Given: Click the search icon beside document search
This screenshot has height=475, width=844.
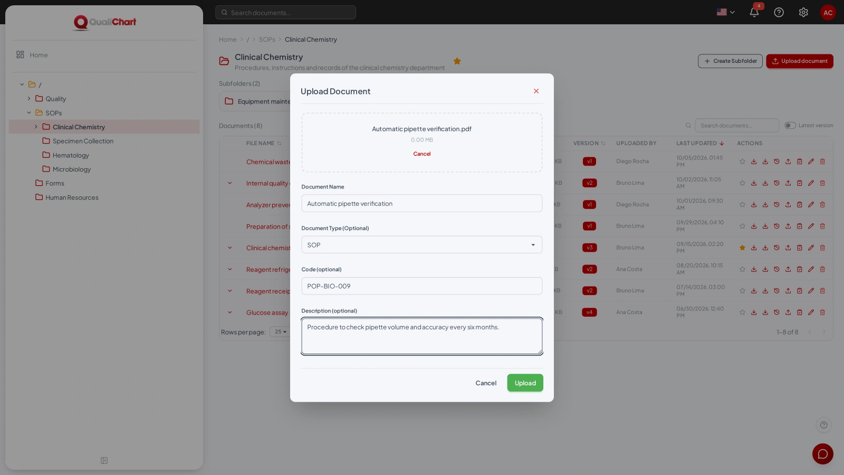Looking at the screenshot, I should click(x=688, y=126).
